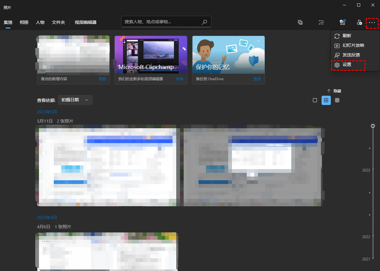Click the refresh icon in the menu
Image resolution: width=380 pixels, height=271 pixels.
point(337,36)
